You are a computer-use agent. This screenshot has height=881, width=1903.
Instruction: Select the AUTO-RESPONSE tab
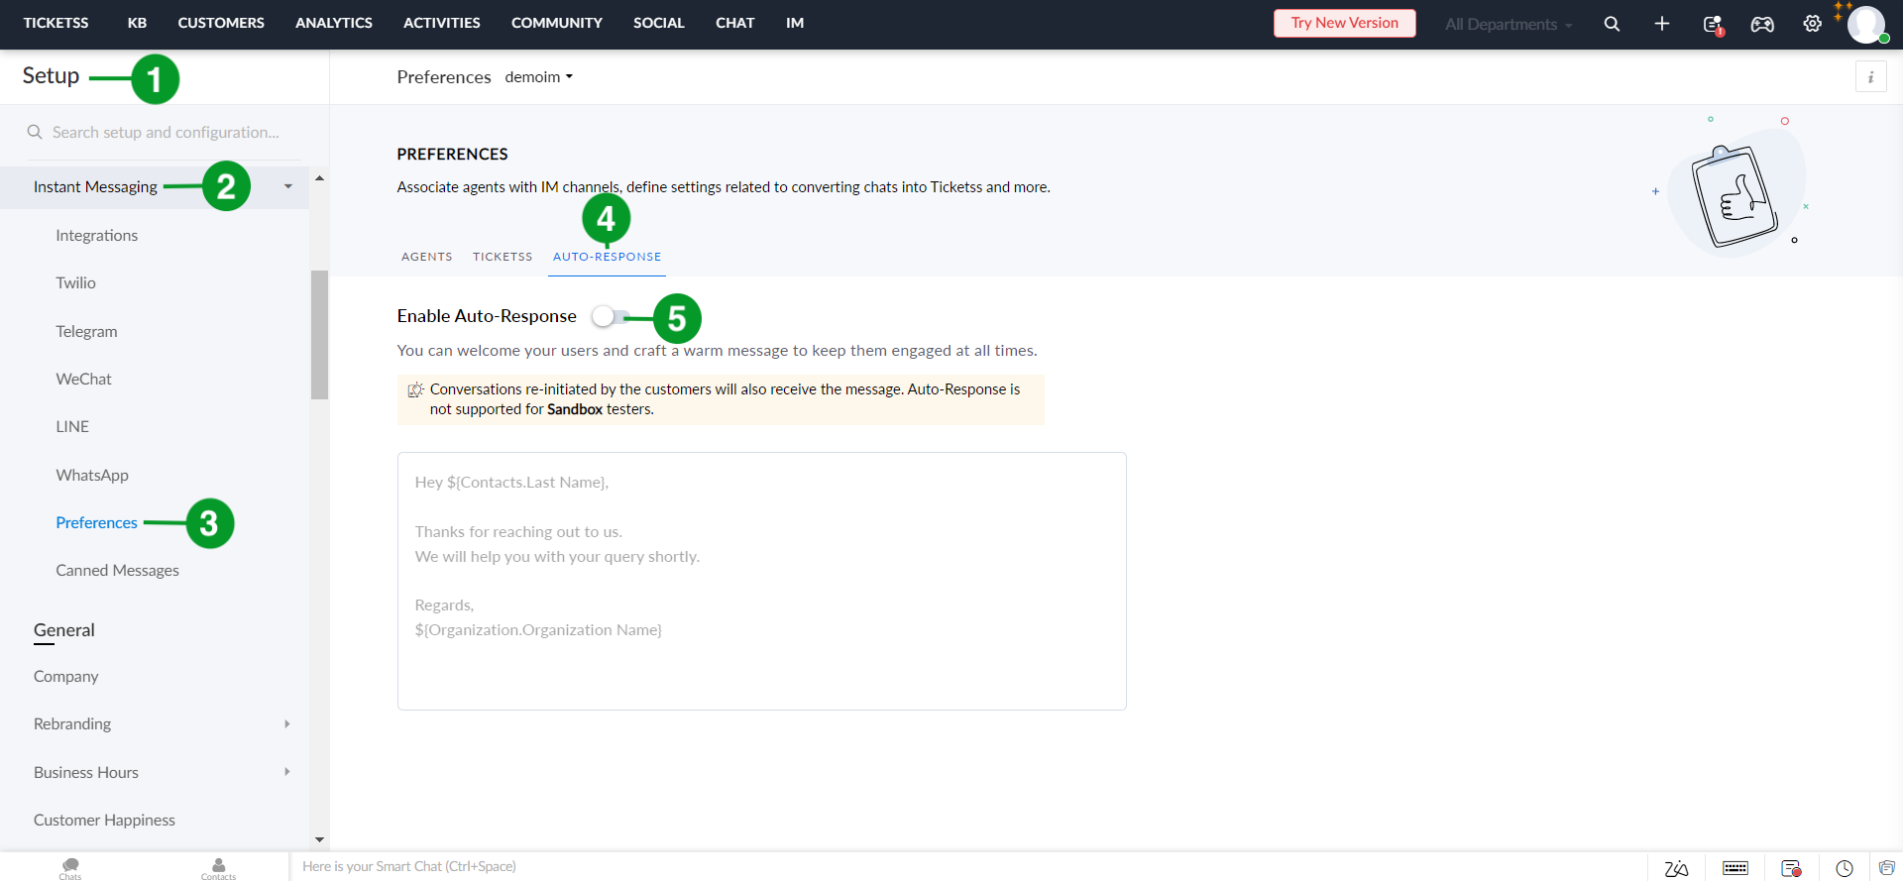click(x=607, y=257)
